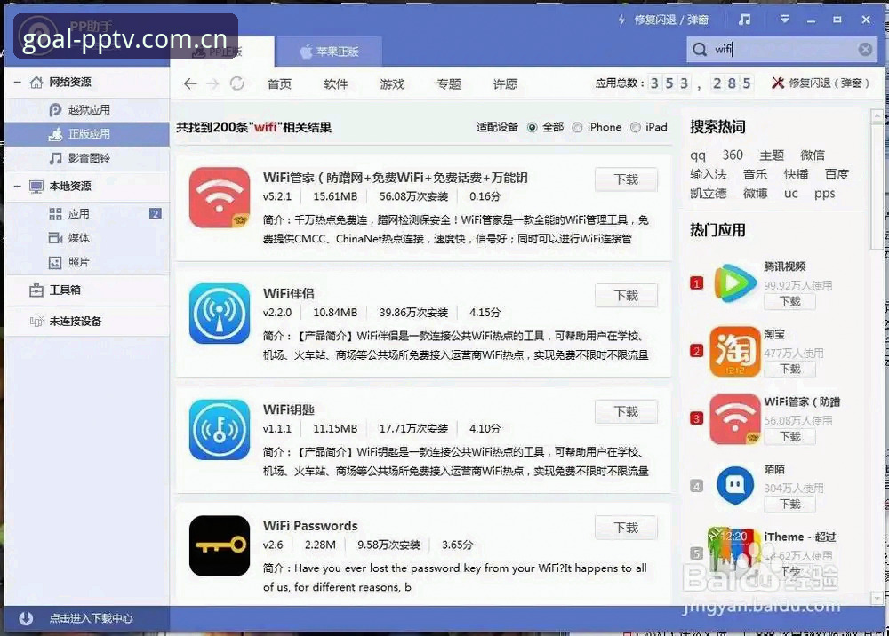This screenshot has width=889, height=636.
Task: Click 腾讯视频 icon in hot apps
Action: click(734, 282)
